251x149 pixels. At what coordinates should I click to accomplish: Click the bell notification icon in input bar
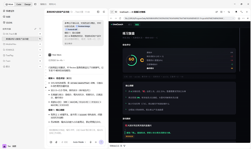tap(91, 142)
